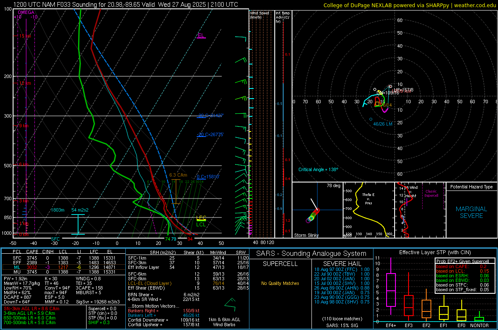Click 'SARS - Sounding Analogue System' heading
Image resolution: width=498 pixels, height=330 pixels.
(311, 254)
